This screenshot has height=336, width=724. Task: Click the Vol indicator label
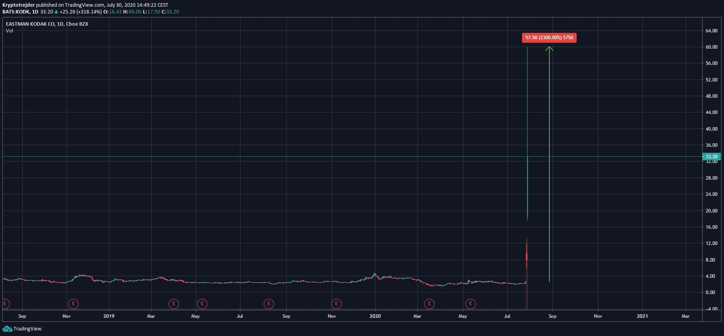(x=10, y=31)
